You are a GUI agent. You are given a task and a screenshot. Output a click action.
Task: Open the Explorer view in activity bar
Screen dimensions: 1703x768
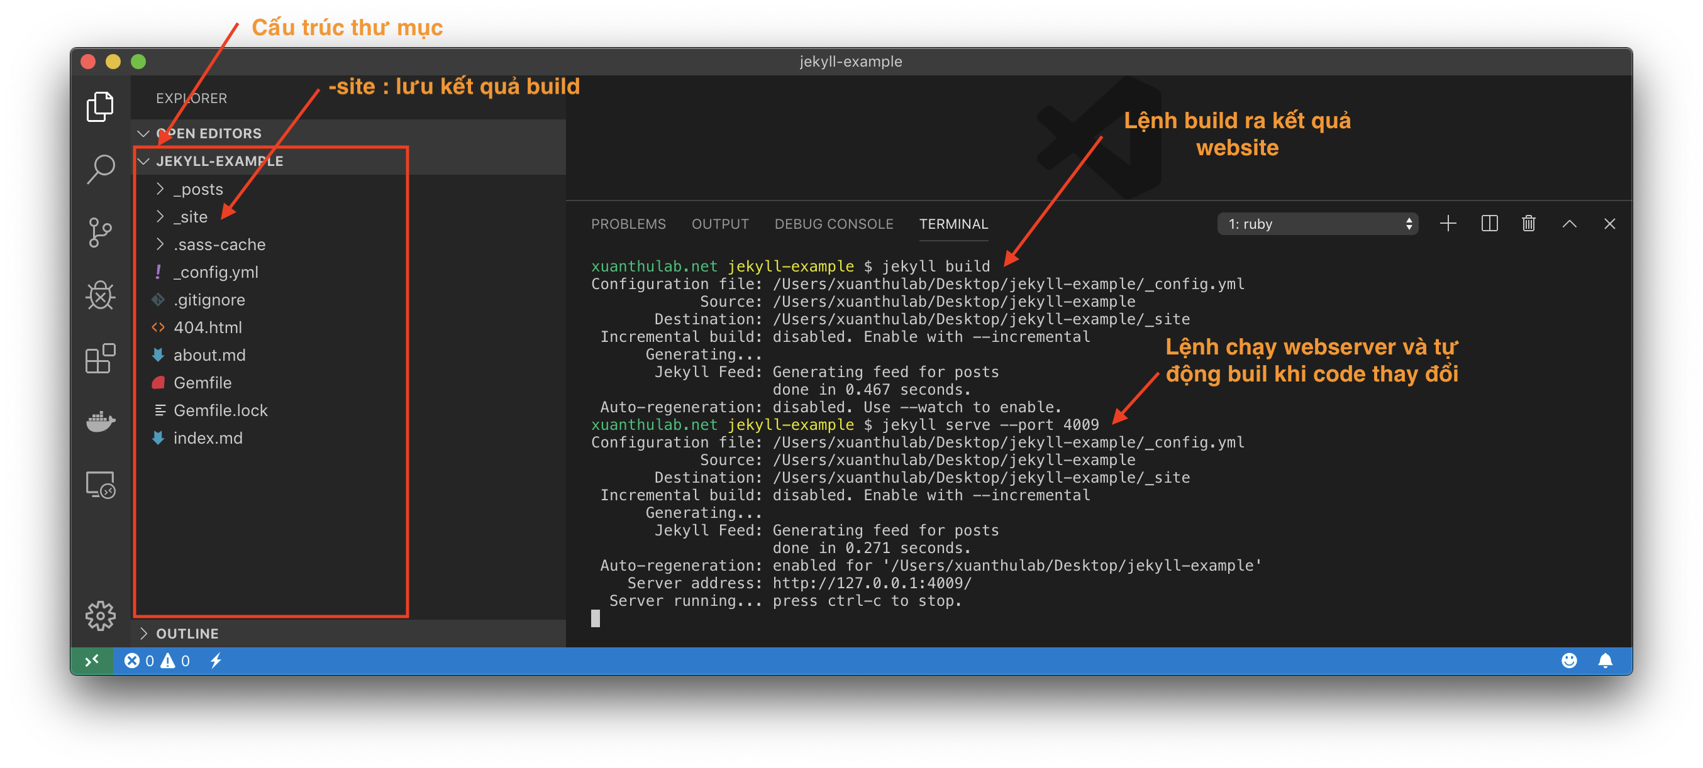(x=100, y=106)
